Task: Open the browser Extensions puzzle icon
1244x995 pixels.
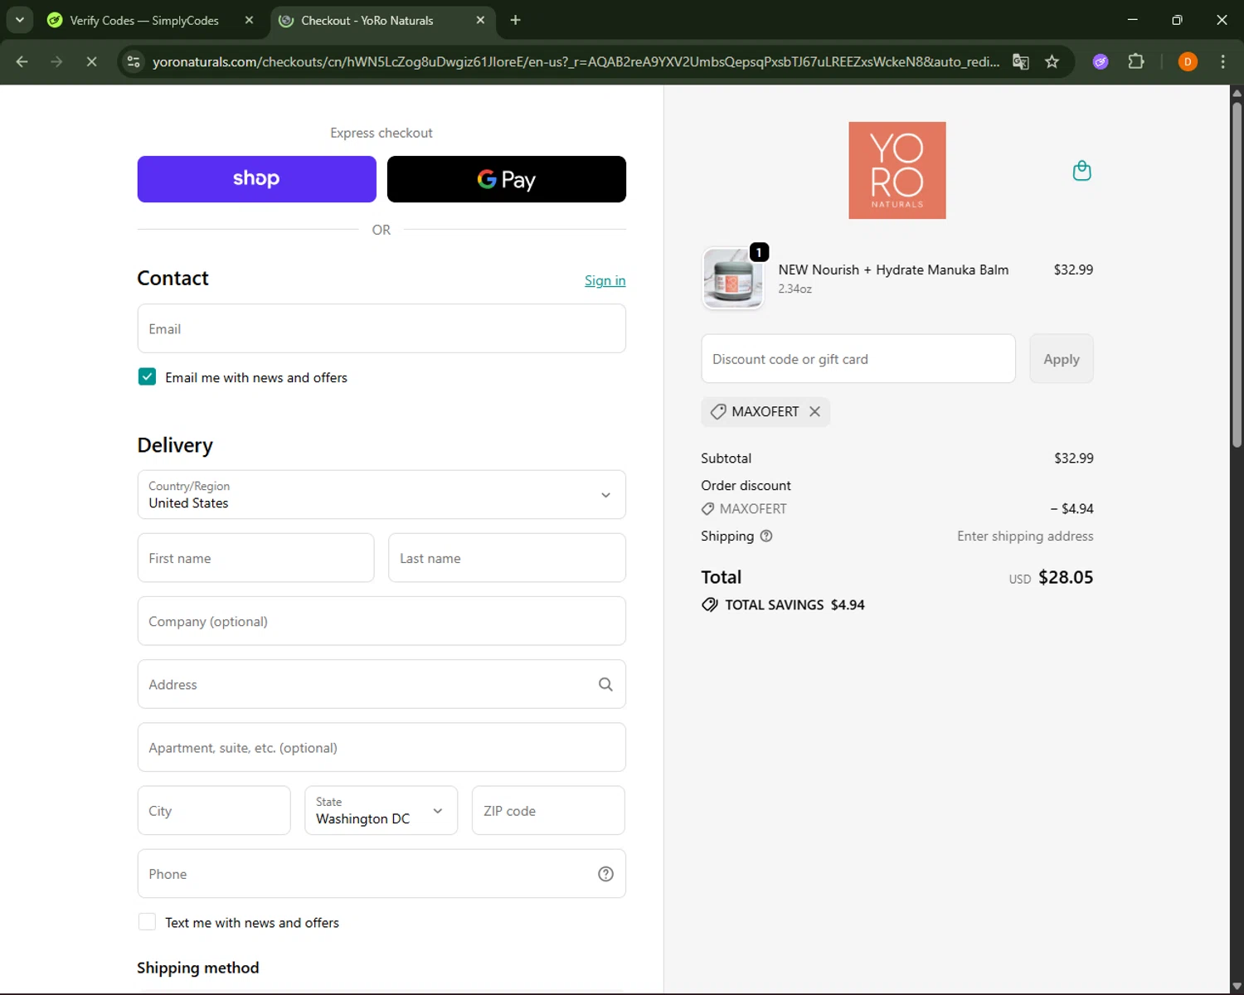Action: [1136, 61]
